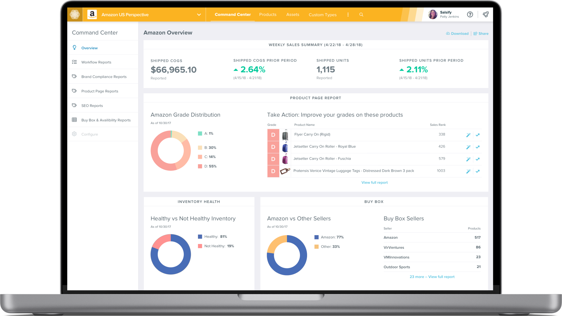Screen dimensions: 562x316
Task: Open Buy Box & Availability Reports
Action: 103,120
